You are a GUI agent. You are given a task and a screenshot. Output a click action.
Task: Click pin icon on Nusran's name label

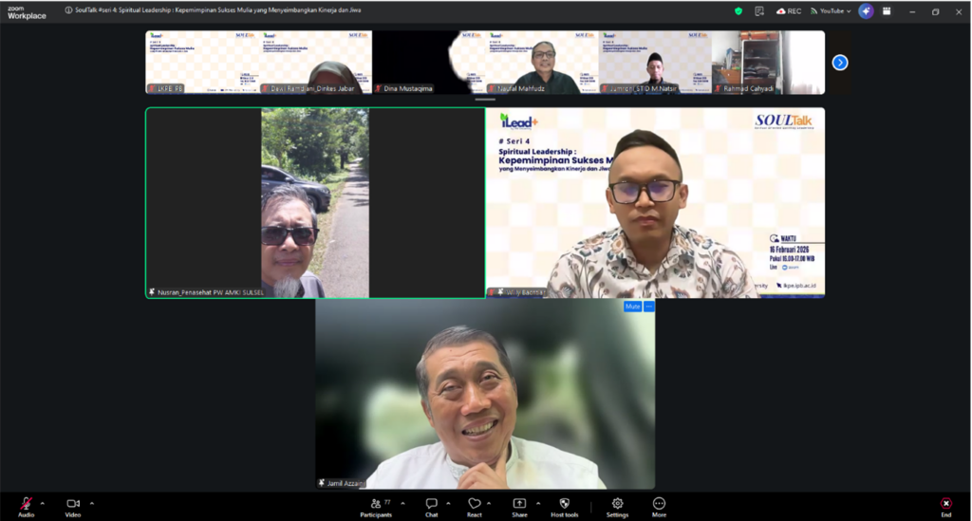[152, 291]
